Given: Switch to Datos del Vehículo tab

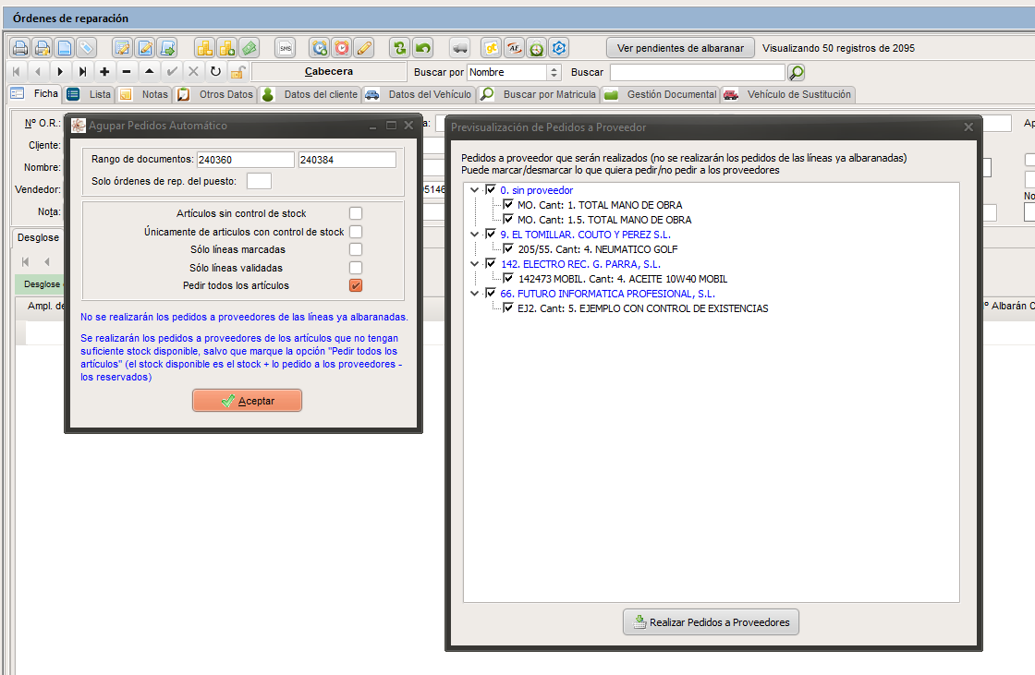Looking at the screenshot, I should tap(419, 94).
